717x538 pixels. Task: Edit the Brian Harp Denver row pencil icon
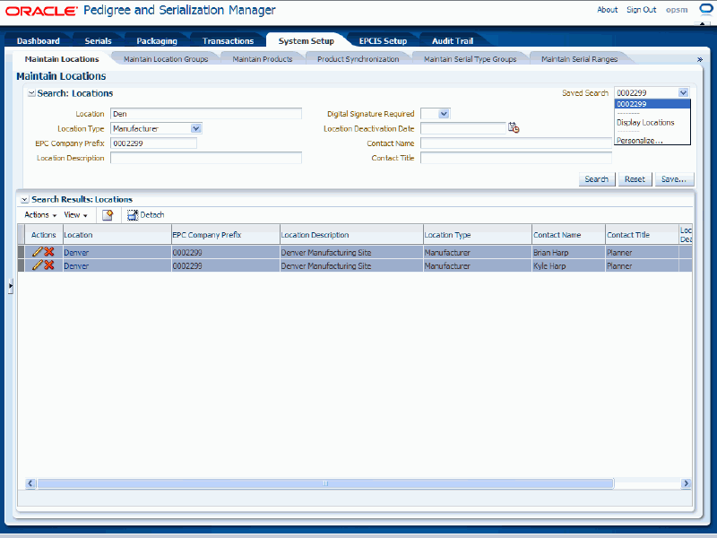point(37,252)
